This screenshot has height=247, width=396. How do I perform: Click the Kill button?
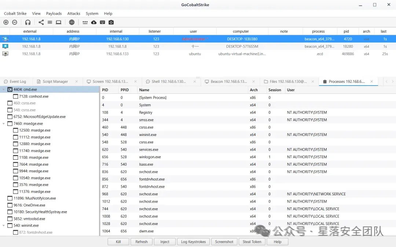(118, 242)
